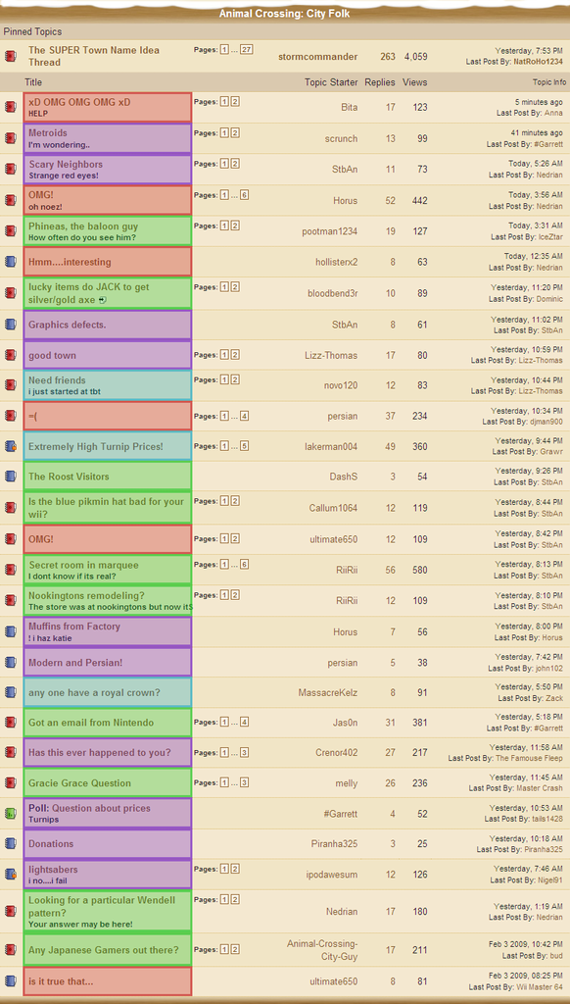Screen dimensions: 570x1004
Task: Click the status icon beside Scary Neighbors
Action: 10,170
